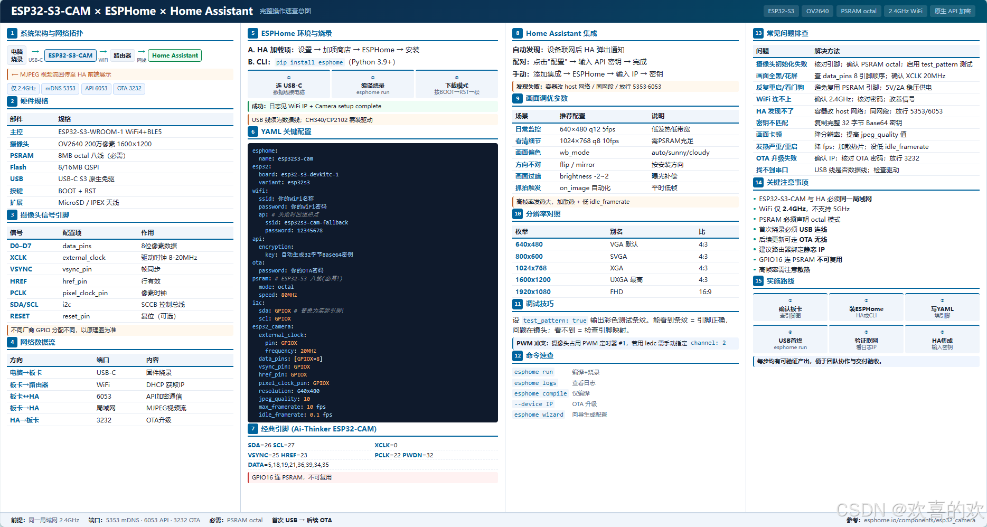
Task: Click the OTA 3232 chip
Action: tap(129, 89)
